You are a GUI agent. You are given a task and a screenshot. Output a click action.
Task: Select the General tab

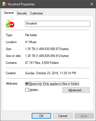click(x=9, y=13)
